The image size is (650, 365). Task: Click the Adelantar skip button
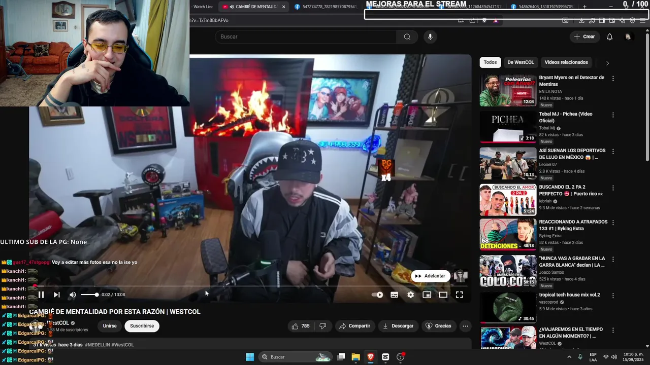pyautogui.click(x=431, y=276)
